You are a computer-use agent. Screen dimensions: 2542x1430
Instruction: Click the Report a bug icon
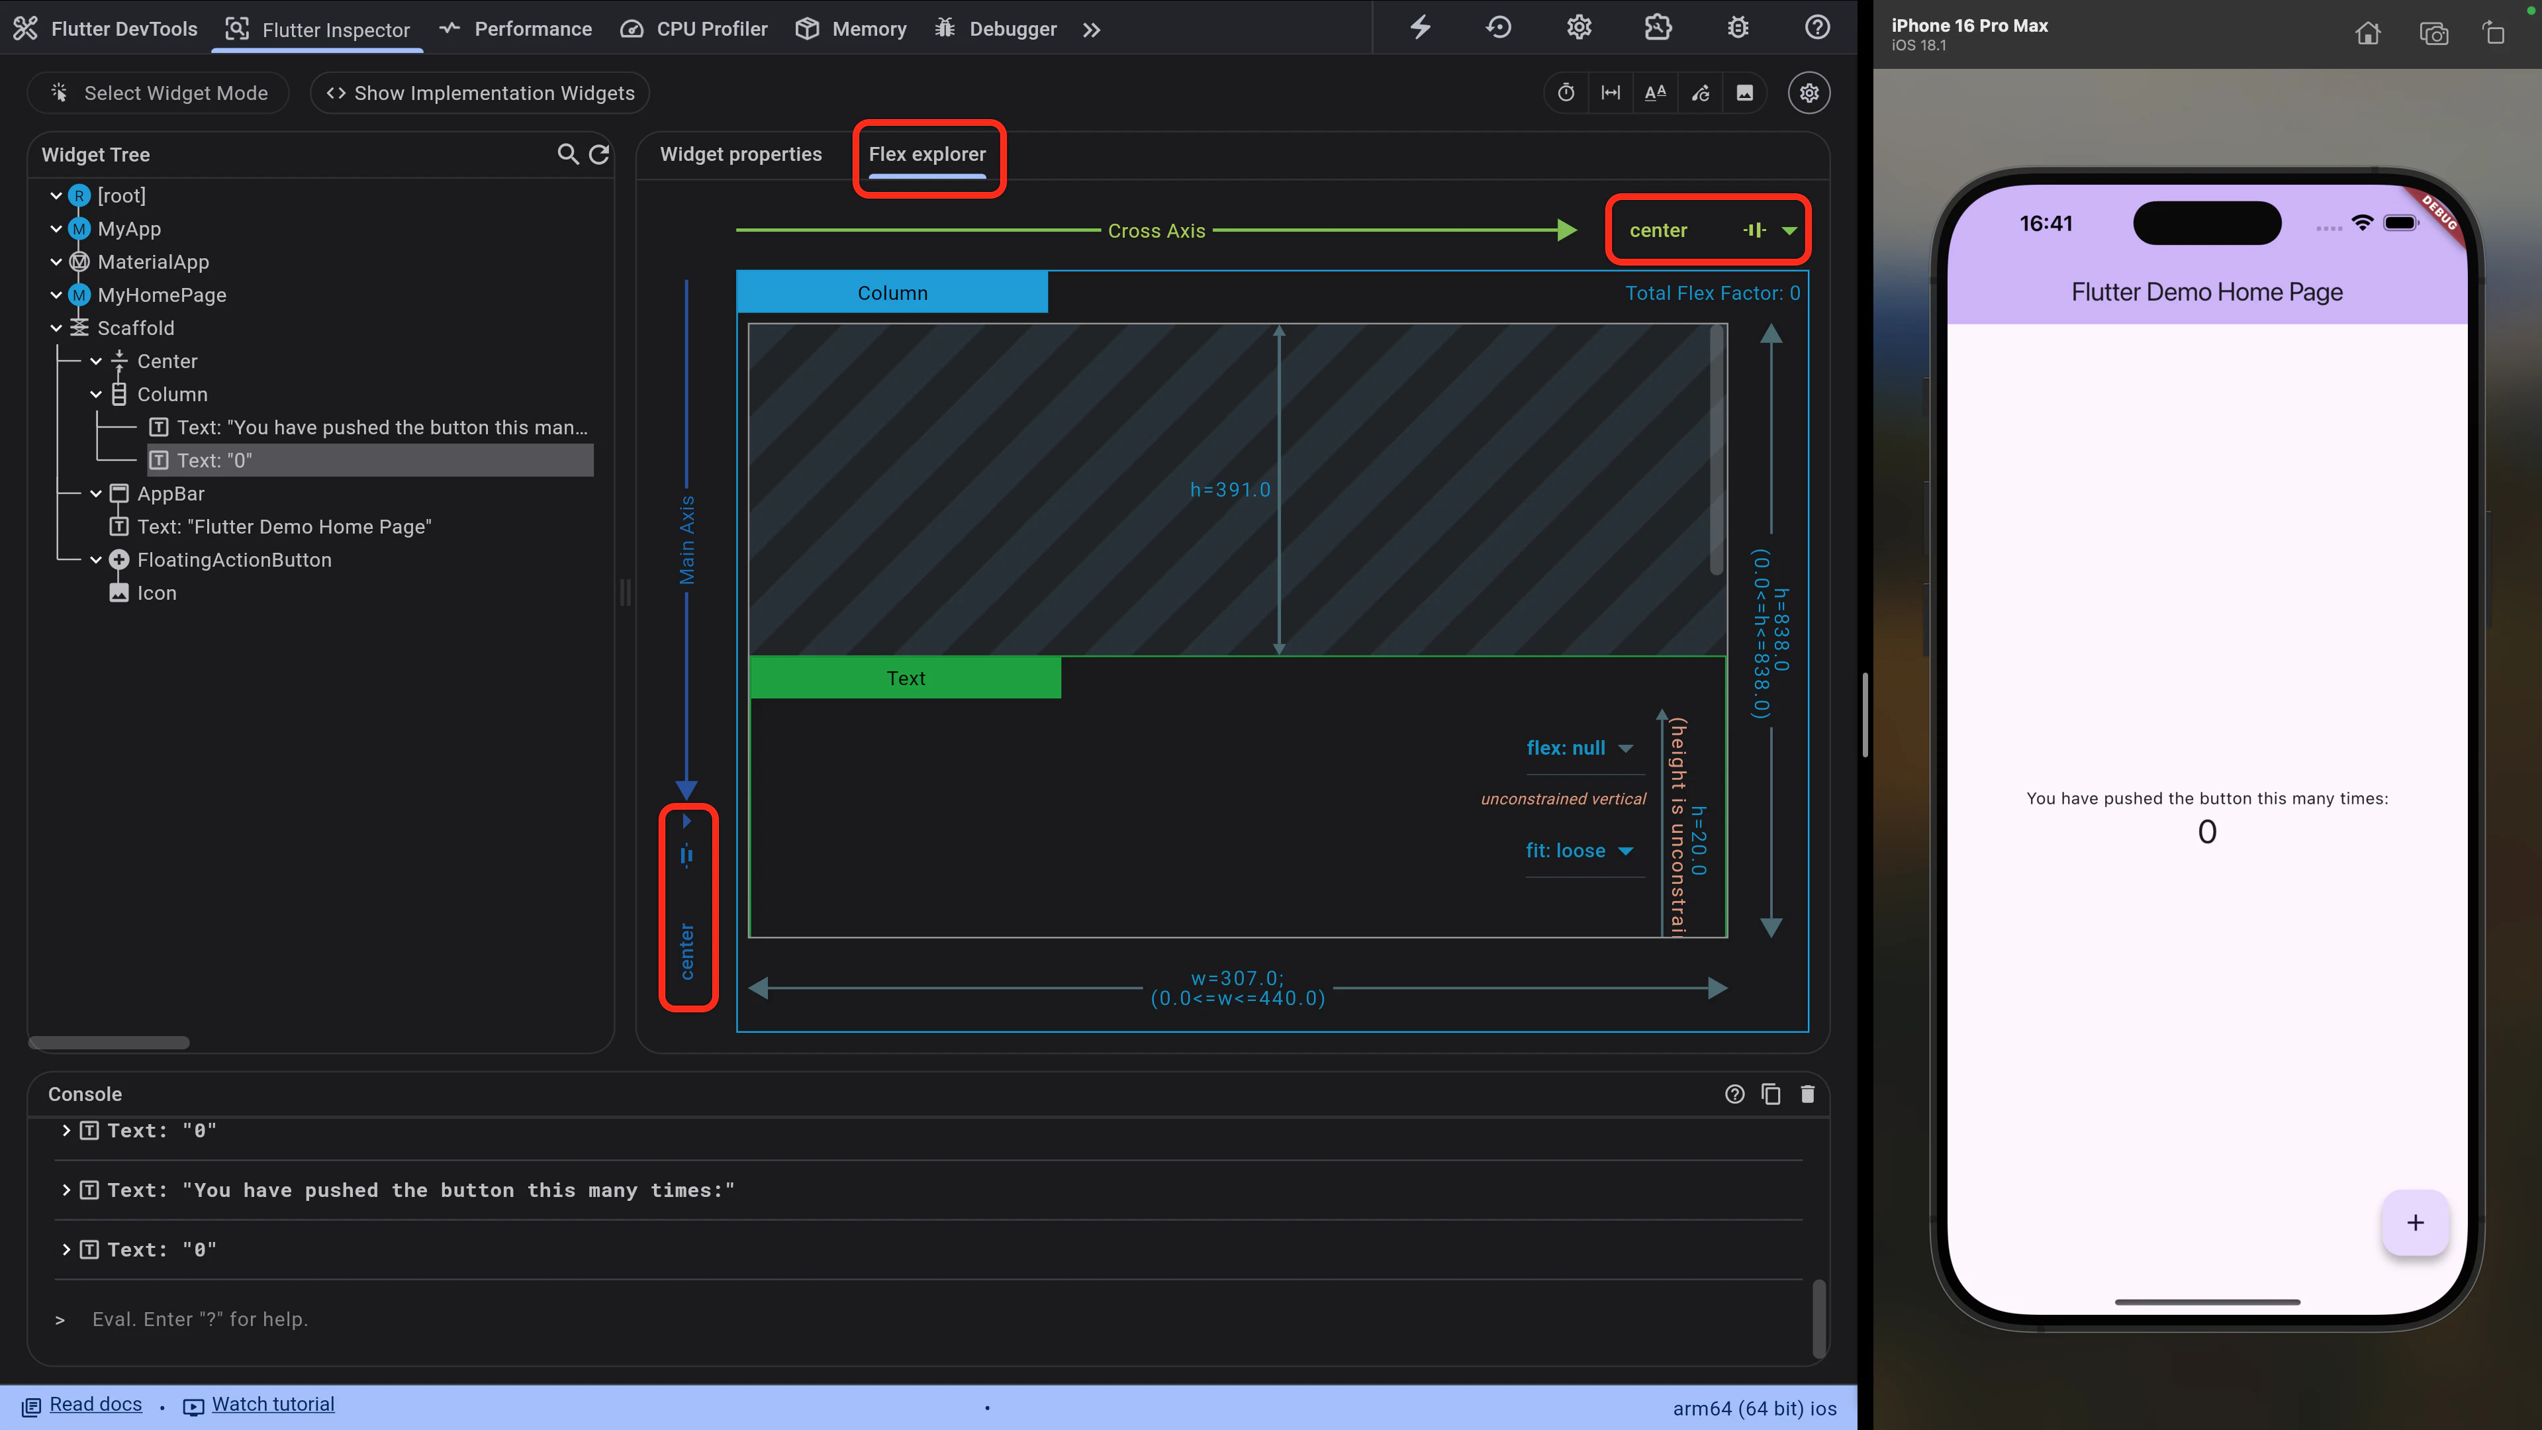coord(1738,28)
